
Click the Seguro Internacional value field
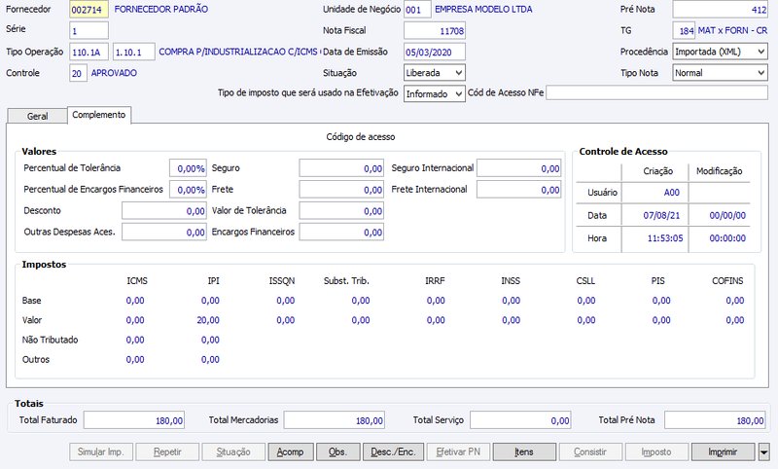(x=519, y=168)
